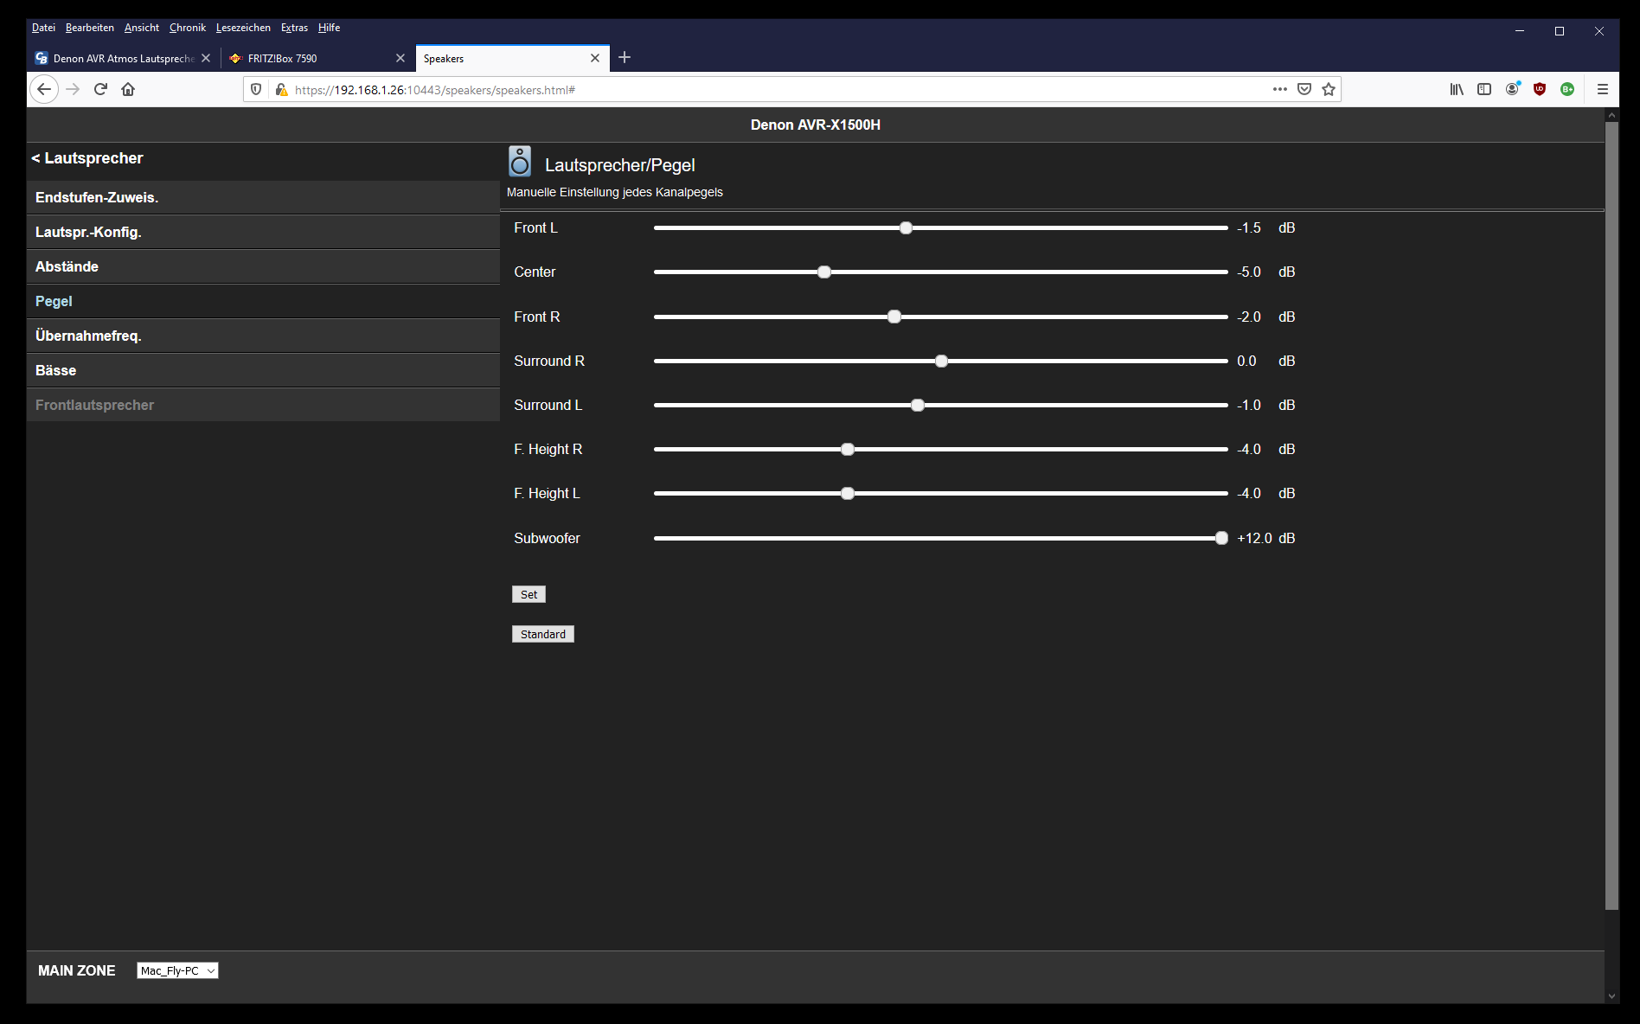
Task: Click the Lautsprecher/Pegel speaker icon
Action: (x=520, y=162)
